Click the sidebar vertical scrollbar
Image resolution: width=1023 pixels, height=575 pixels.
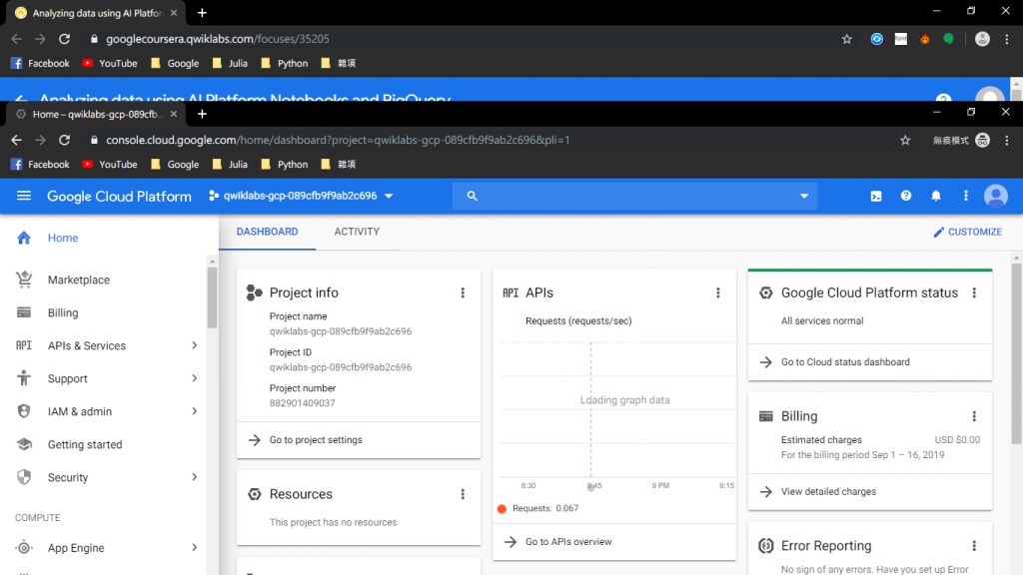(x=212, y=297)
